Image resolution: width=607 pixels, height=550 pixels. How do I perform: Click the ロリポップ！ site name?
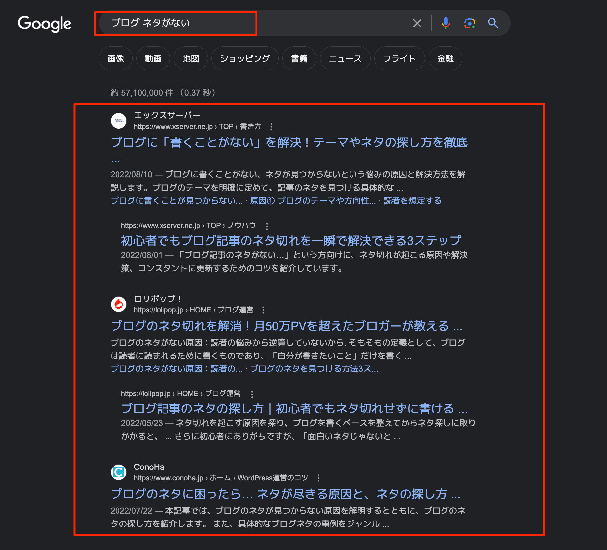point(158,299)
